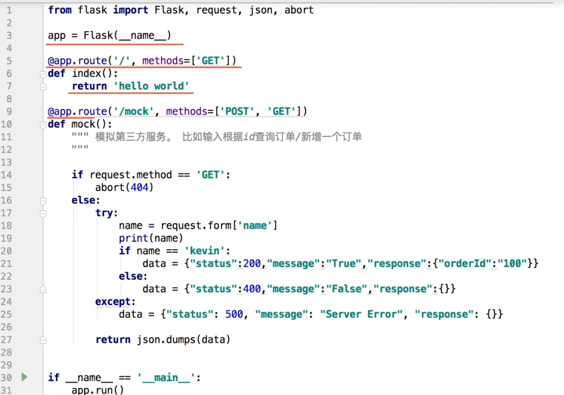Click 'app.run()' on line 31

pos(98,390)
